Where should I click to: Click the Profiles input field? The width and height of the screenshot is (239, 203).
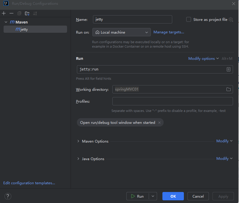173,101
